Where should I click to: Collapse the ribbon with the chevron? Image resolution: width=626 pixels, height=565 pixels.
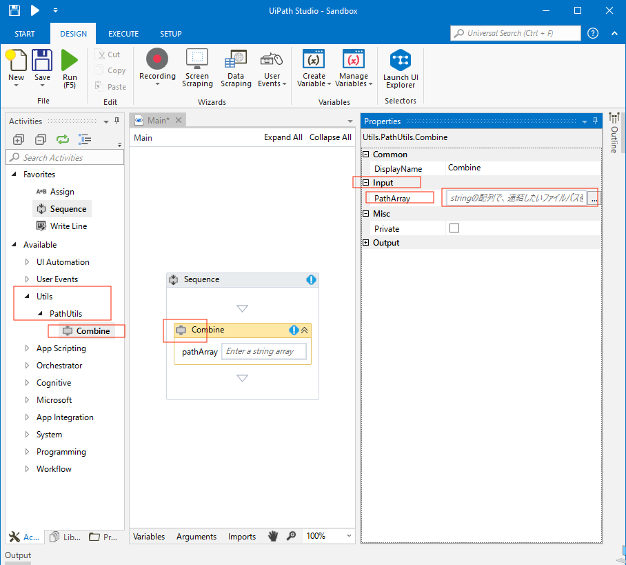[x=614, y=34]
